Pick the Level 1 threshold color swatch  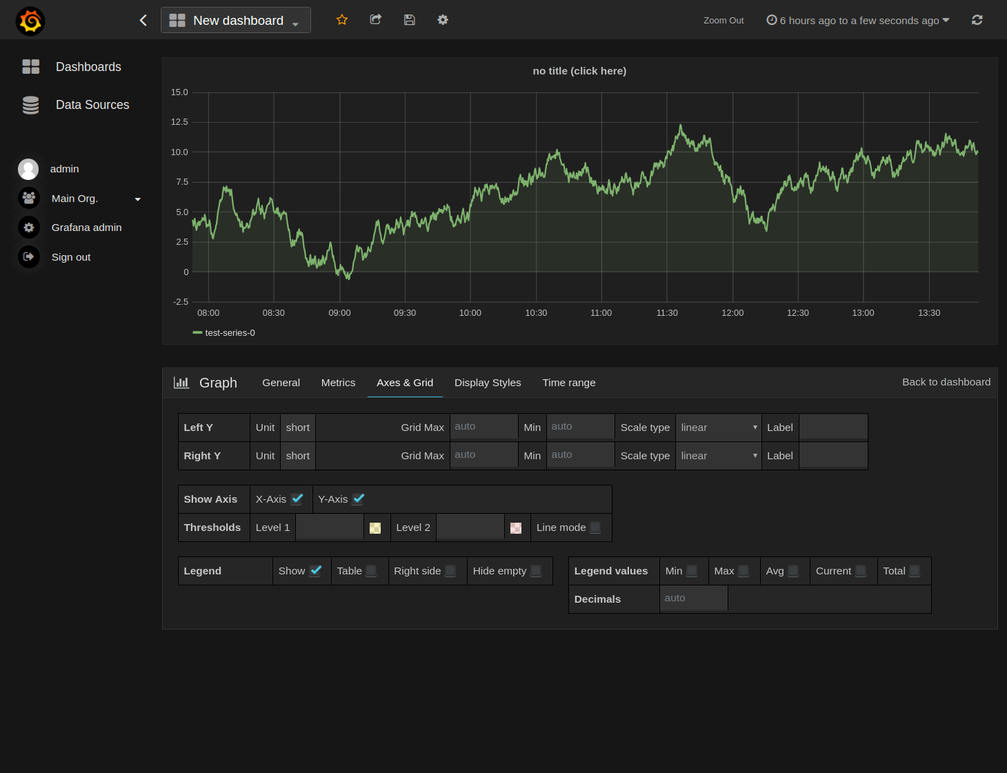pos(375,527)
